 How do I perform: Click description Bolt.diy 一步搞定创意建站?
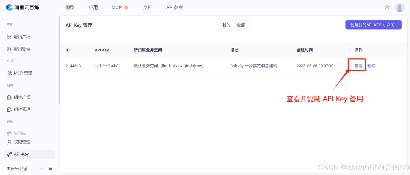click(x=254, y=66)
